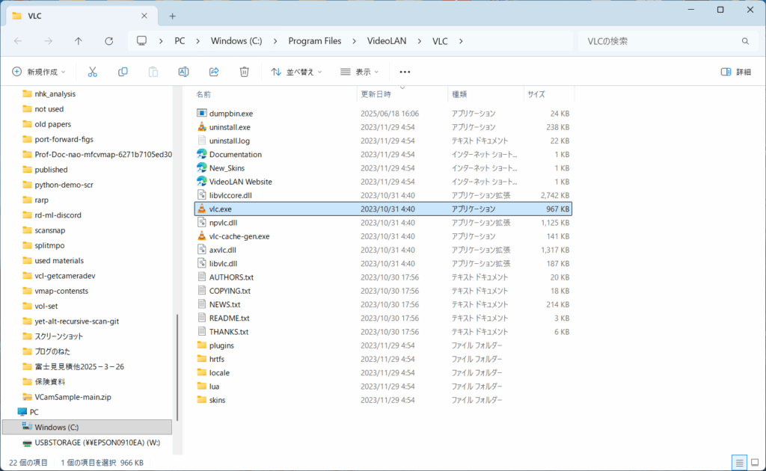Sort by 種類 column header
The height and width of the screenshot is (471, 766).
[459, 94]
